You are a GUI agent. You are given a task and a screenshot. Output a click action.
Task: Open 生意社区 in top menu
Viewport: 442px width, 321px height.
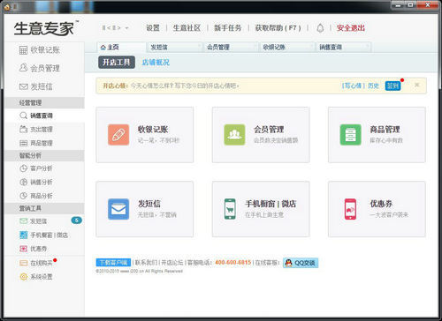pos(187,28)
